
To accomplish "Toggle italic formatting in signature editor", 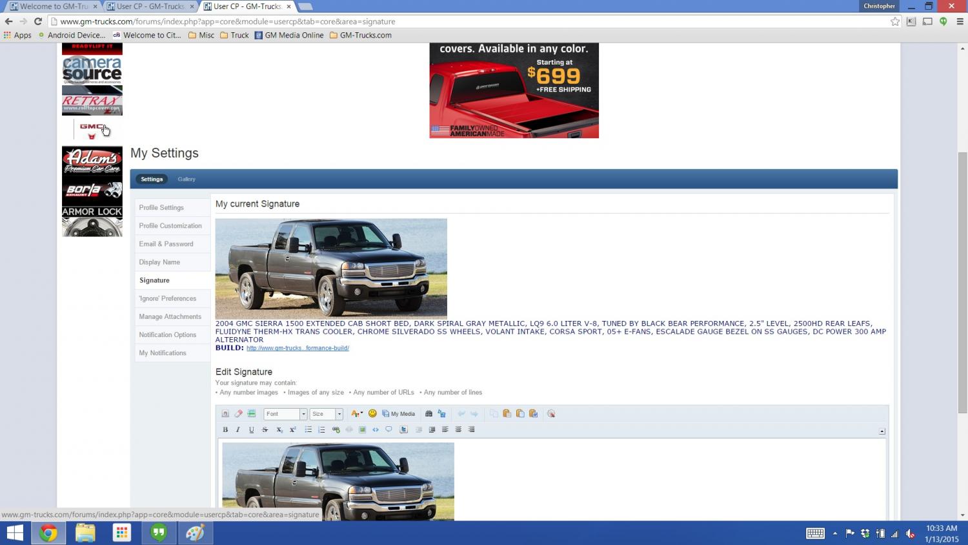I will point(238,429).
